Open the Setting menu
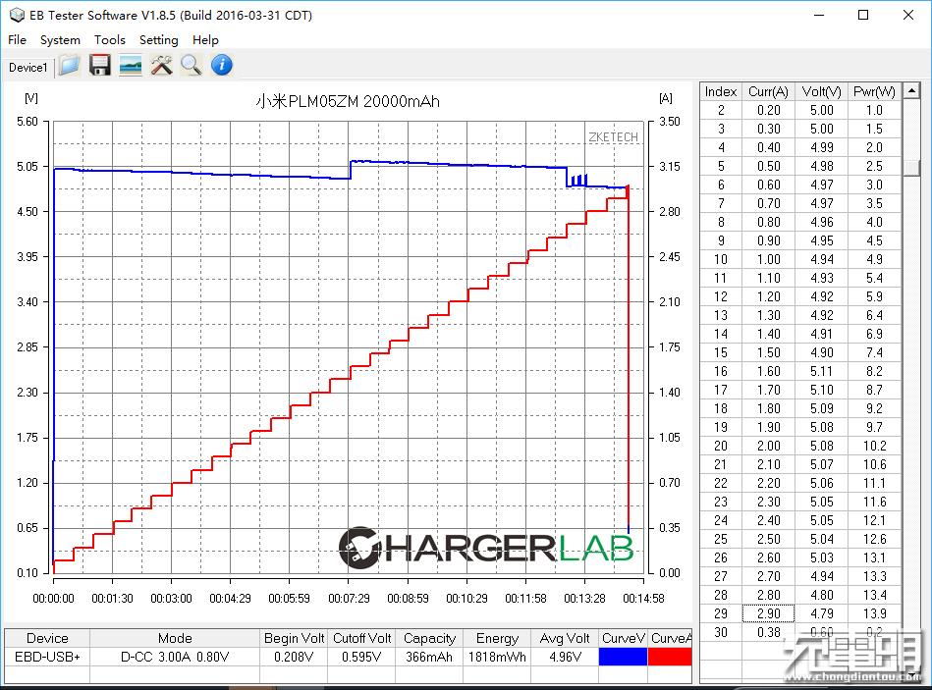The width and height of the screenshot is (932, 690). 159,40
